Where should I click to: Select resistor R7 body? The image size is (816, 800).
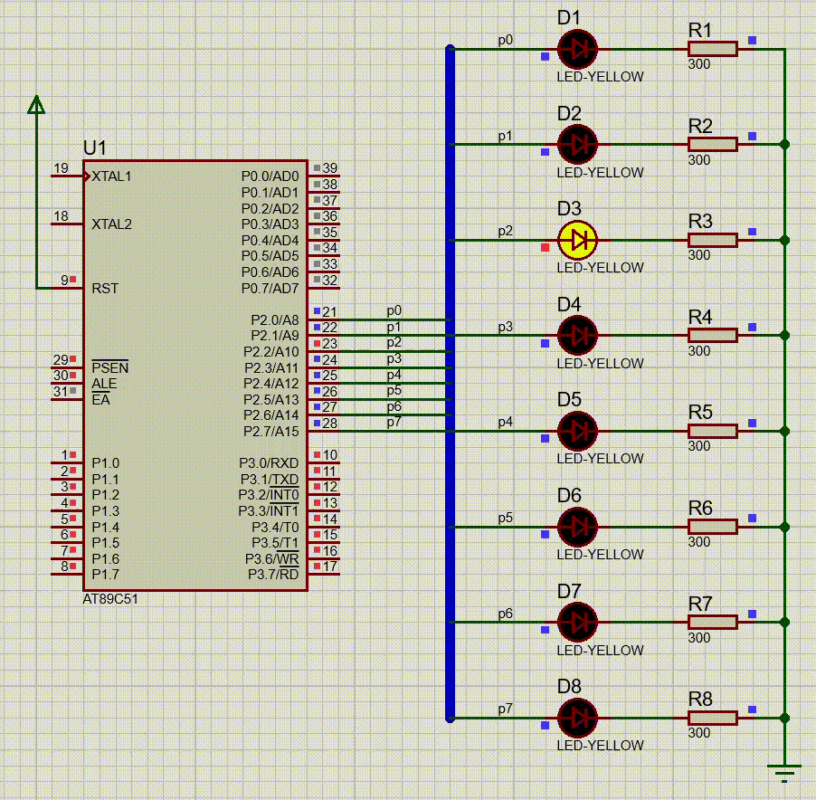[713, 622]
